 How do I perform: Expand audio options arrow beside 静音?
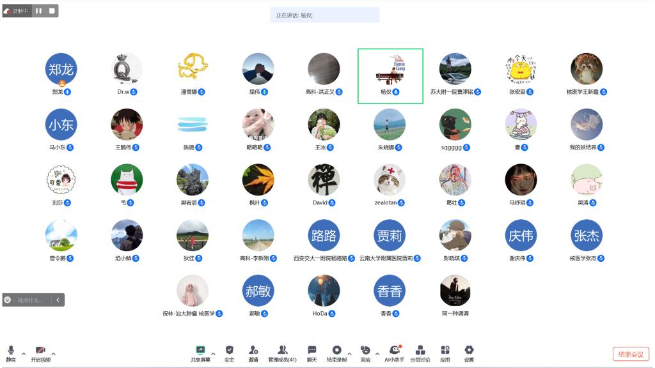24,353
